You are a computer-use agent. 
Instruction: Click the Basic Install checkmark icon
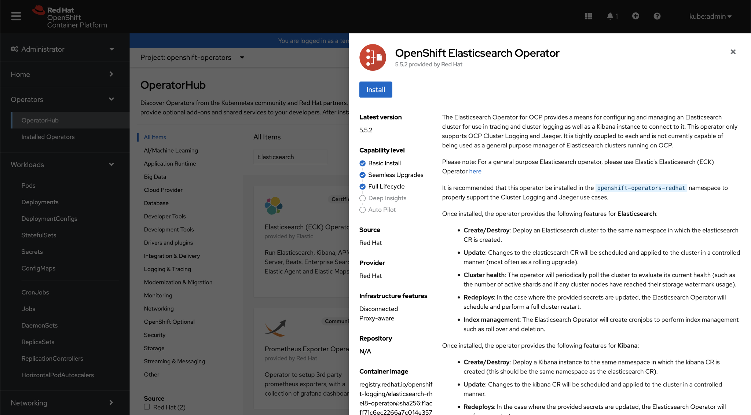362,163
